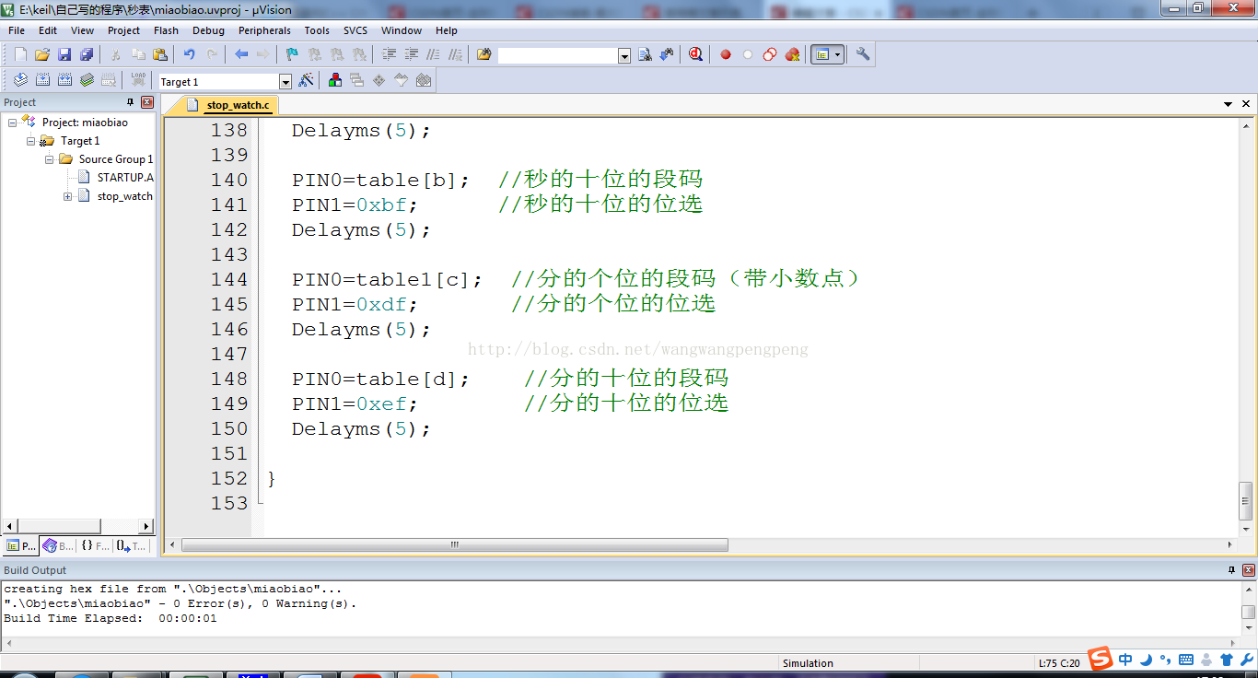
Task: Click the Incremental Find binoculars icon
Action: click(x=667, y=55)
